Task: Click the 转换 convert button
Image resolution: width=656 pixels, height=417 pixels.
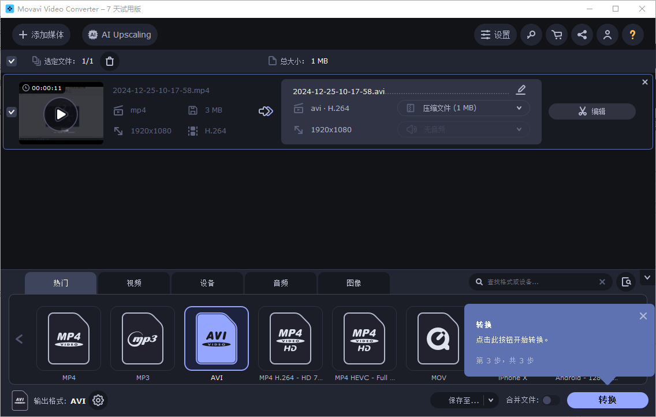Action: click(x=608, y=400)
